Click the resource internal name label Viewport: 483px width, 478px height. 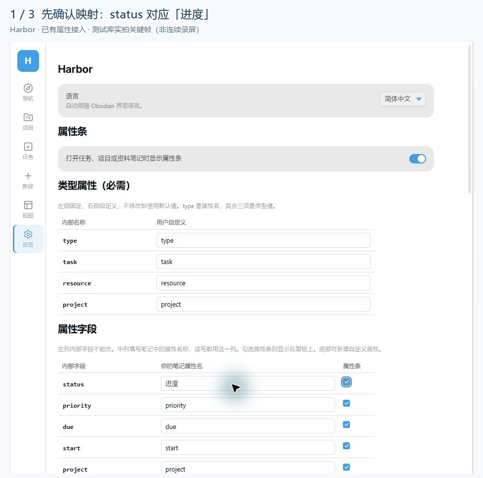77,283
